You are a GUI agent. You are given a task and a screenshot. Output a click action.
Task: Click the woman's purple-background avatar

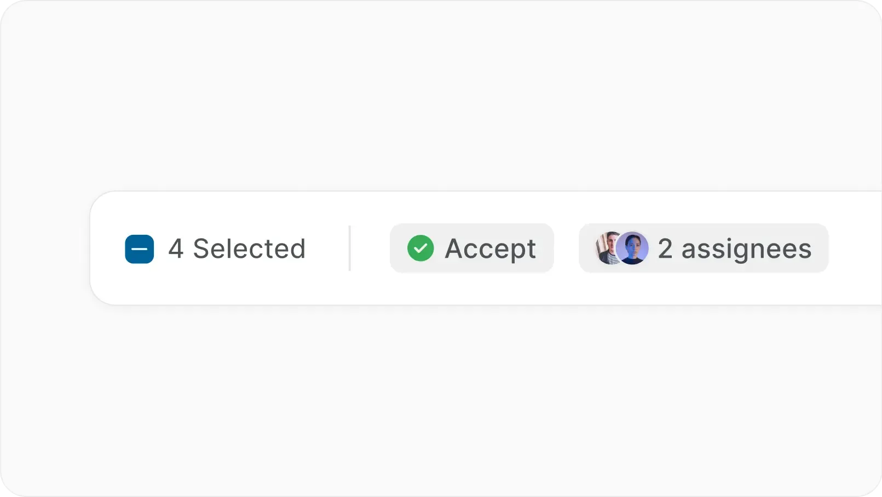tap(633, 248)
